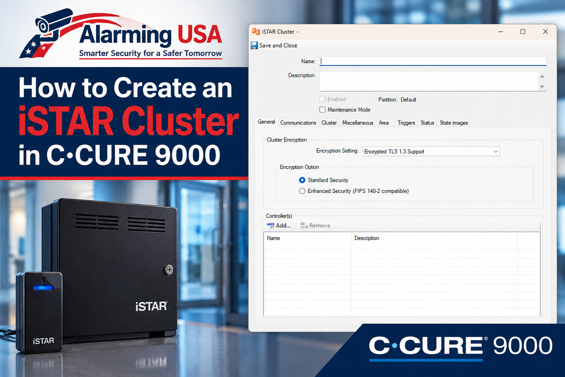Screen dimensions: 565x377
Task: Click the 'Default' partition value
Action: (x=408, y=99)
